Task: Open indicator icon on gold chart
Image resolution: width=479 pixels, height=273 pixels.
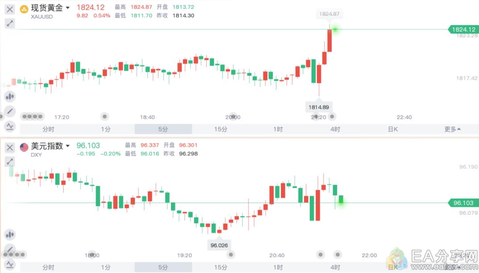Action: (x=10, y=126)
